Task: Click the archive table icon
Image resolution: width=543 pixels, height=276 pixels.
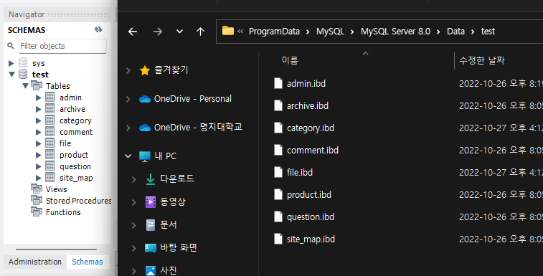Action: pyautogui.click(x=50, y=109)
